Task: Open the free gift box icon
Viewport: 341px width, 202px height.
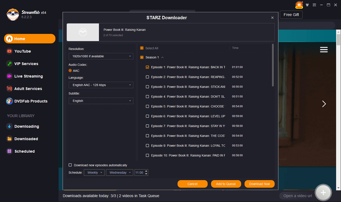Action: click(299, 5)
